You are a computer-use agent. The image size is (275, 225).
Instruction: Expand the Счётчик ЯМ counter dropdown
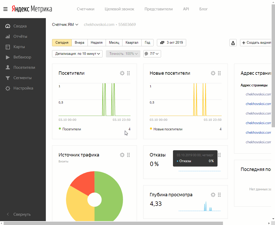[65, 25]
